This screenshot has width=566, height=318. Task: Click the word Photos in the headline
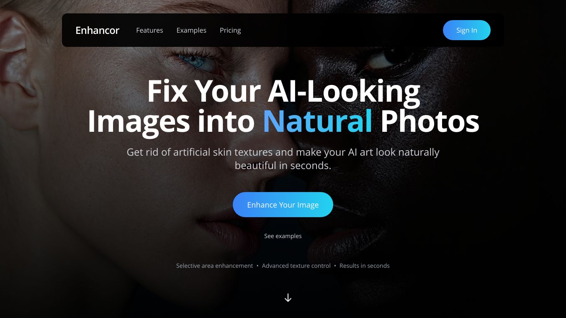430,121
